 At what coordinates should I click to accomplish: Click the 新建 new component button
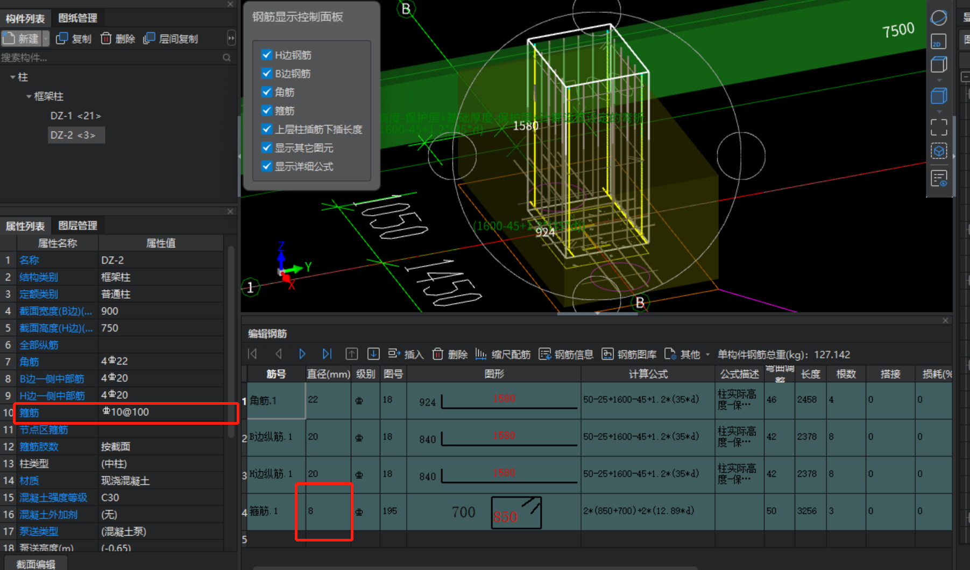coord(21,39)
